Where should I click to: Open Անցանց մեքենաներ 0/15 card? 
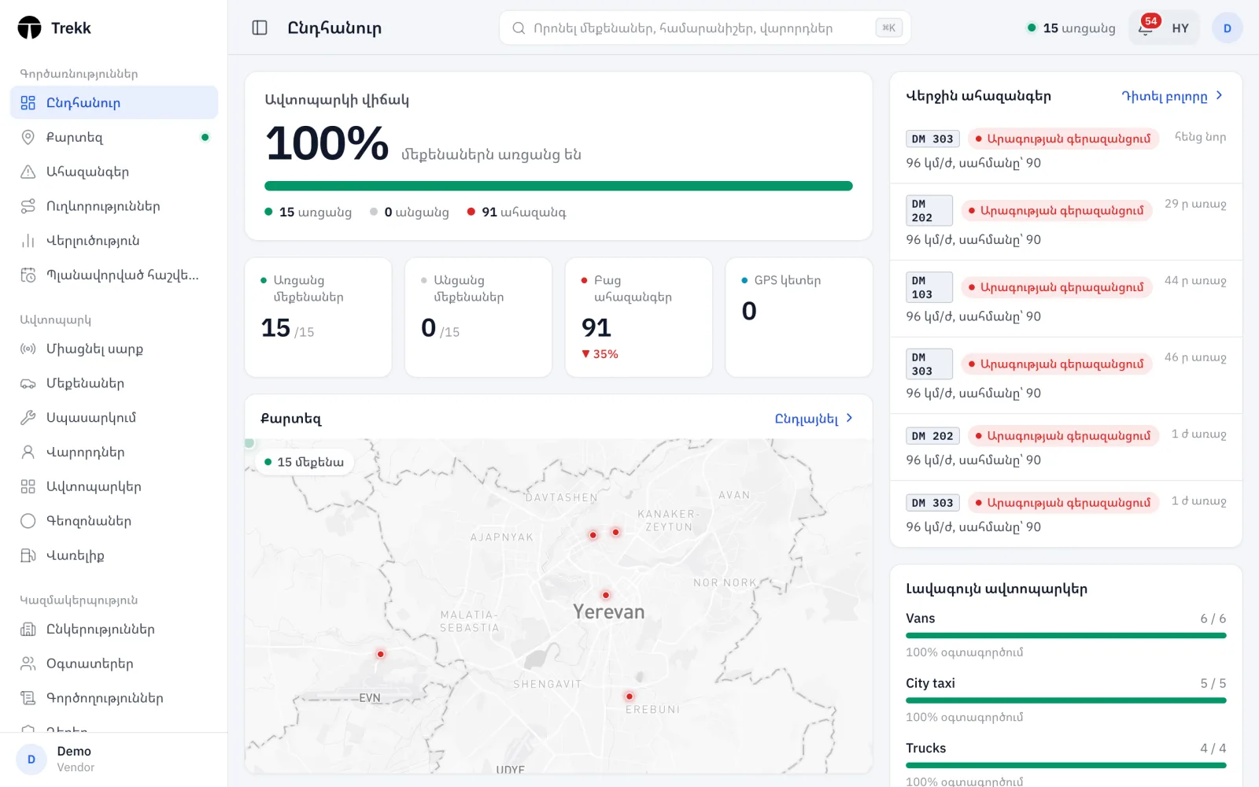[x=478, y=317]
